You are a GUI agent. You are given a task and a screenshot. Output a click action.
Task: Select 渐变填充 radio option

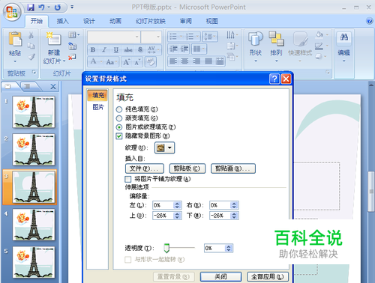click(119, 118)
